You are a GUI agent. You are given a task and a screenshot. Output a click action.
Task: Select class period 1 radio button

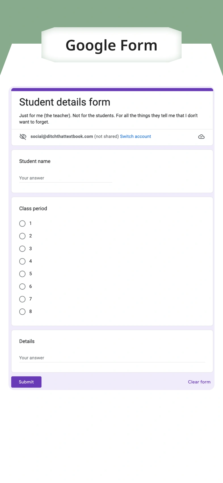pyautogui.click(x=22, y=224)
